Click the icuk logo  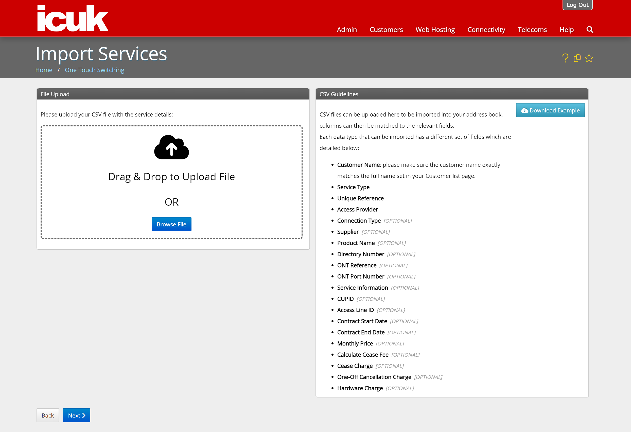[x=73, y=18]
